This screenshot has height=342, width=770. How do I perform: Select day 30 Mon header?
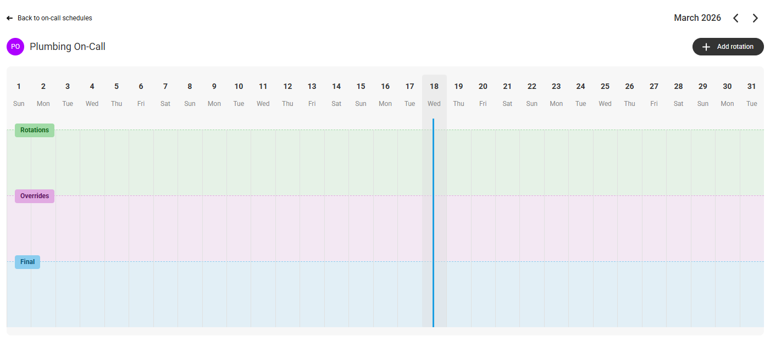727,94
